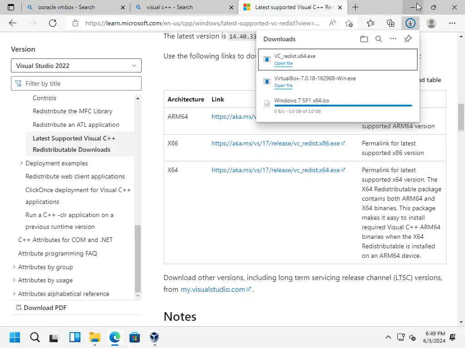Activate Read aloud in address bar

332,23
